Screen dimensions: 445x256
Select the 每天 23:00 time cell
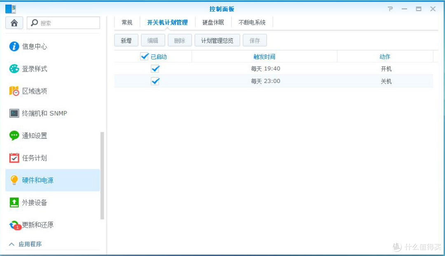(266, 81)
